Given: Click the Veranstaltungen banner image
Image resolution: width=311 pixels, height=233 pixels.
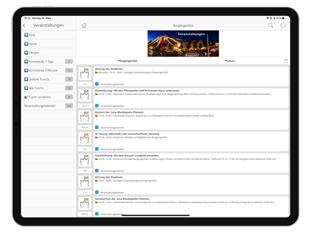Looking at the screenshot, I should [183, 43].
